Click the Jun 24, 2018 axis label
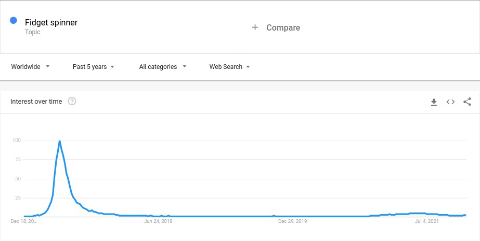 point(158,221)
